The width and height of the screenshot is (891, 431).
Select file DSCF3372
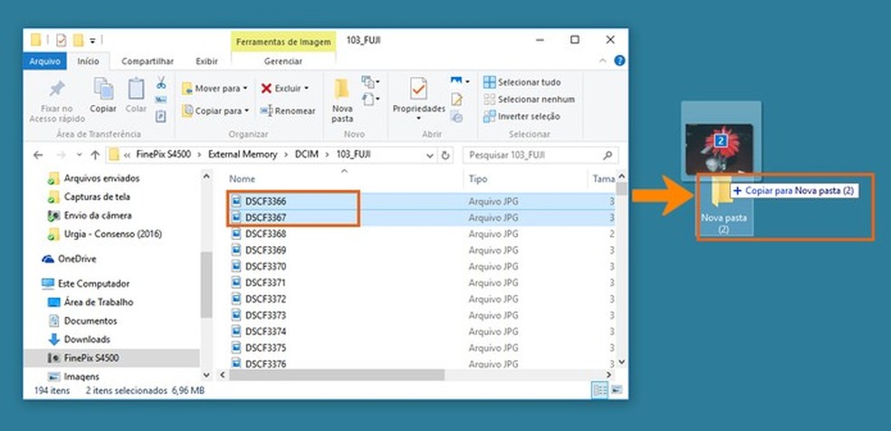[265, 299]
